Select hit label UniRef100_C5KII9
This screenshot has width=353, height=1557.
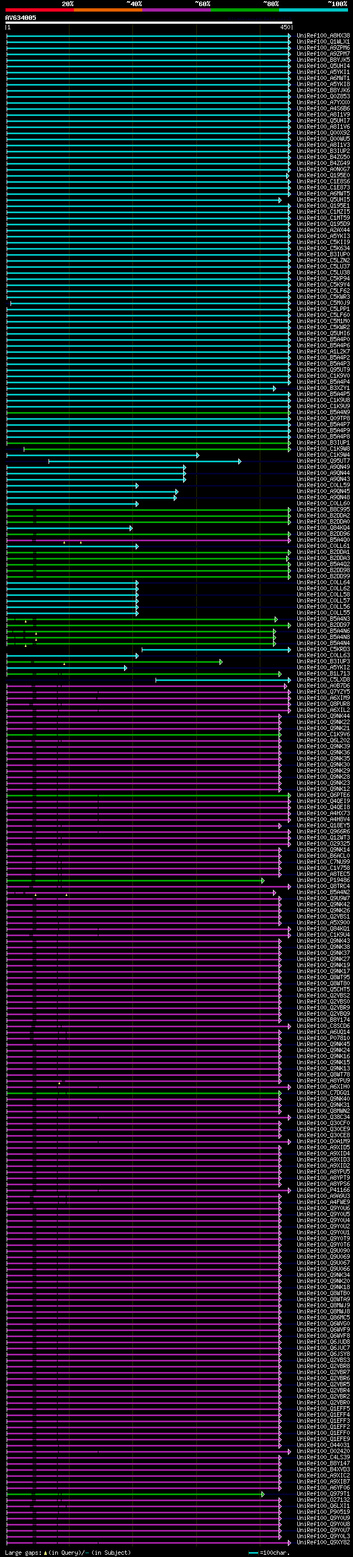[x=323, y=242]
